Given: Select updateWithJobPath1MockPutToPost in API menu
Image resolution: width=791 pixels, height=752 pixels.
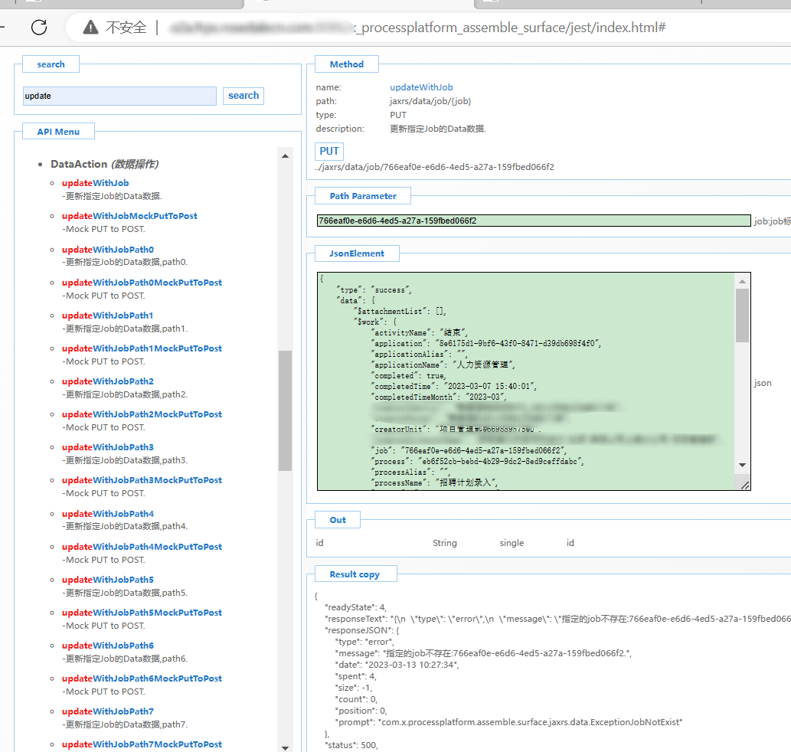Looking at the screenshot, I should 142,348.
